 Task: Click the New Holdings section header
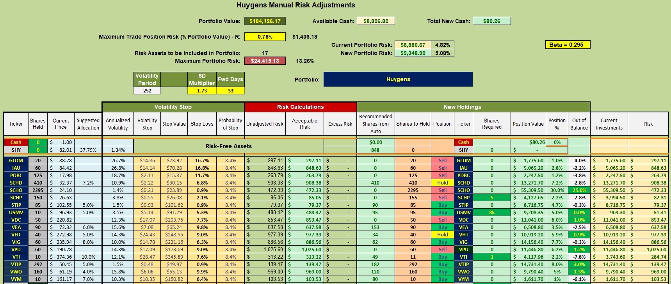pos(473,107)
